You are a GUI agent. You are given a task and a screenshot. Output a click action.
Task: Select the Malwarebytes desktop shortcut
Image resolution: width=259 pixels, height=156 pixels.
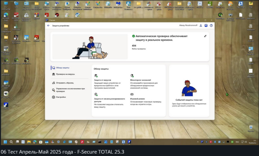pos(118,5)
